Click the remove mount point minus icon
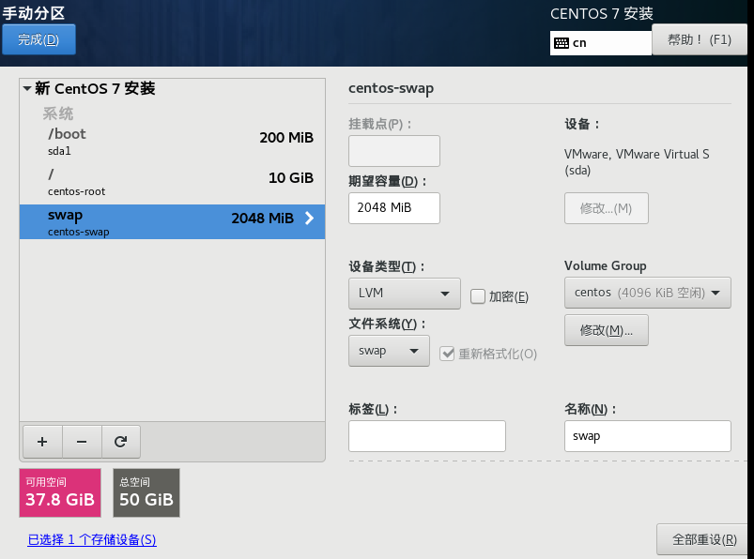The image size is (754, 559). pos(82,442)
